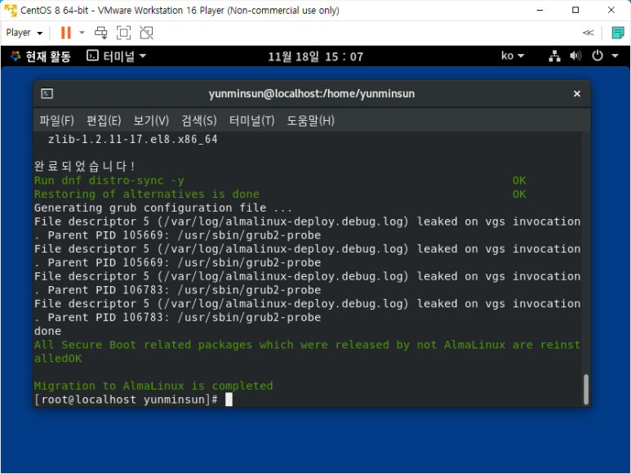Click the terminal scrollbar handle
The height and width of the screenshot is (474, 631).
click(586, 390)
